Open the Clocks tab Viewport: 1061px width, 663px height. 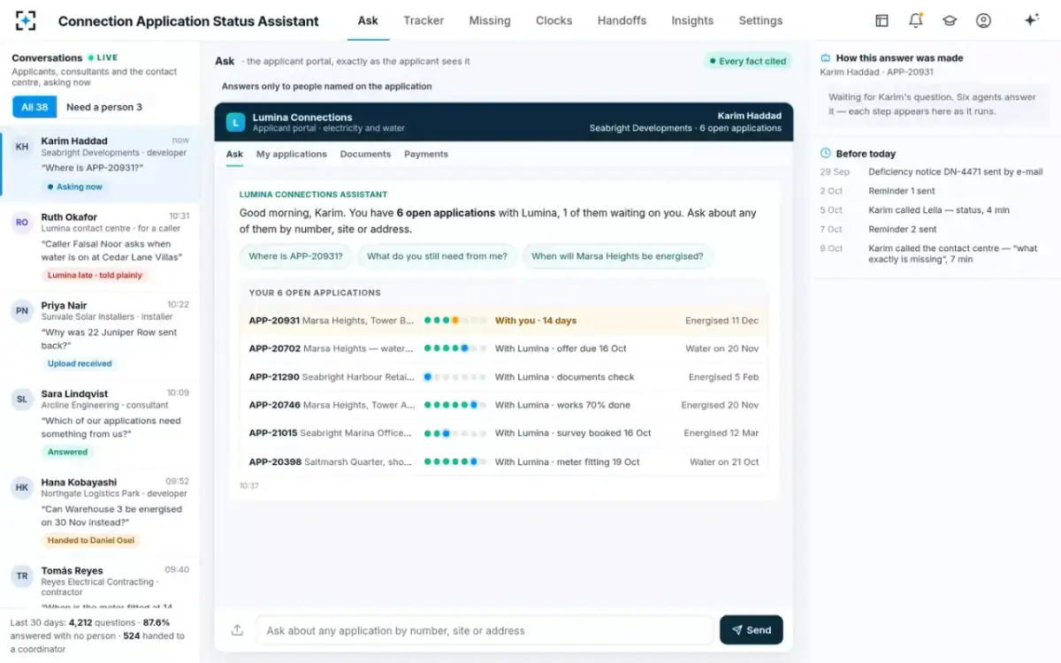point(553,20)
